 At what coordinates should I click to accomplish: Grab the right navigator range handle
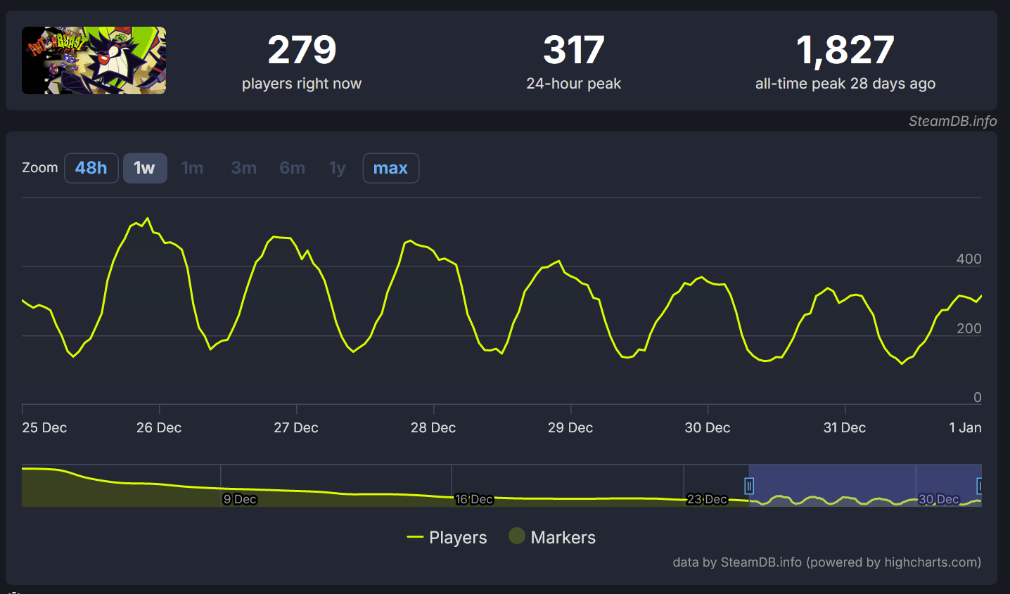pos(978,486)
